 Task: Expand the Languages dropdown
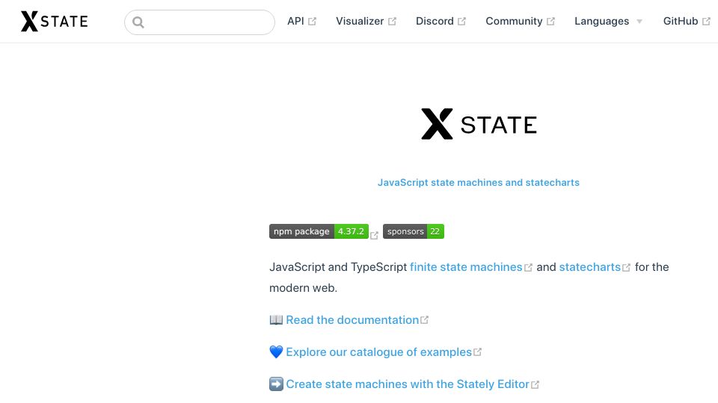point(609,22)
